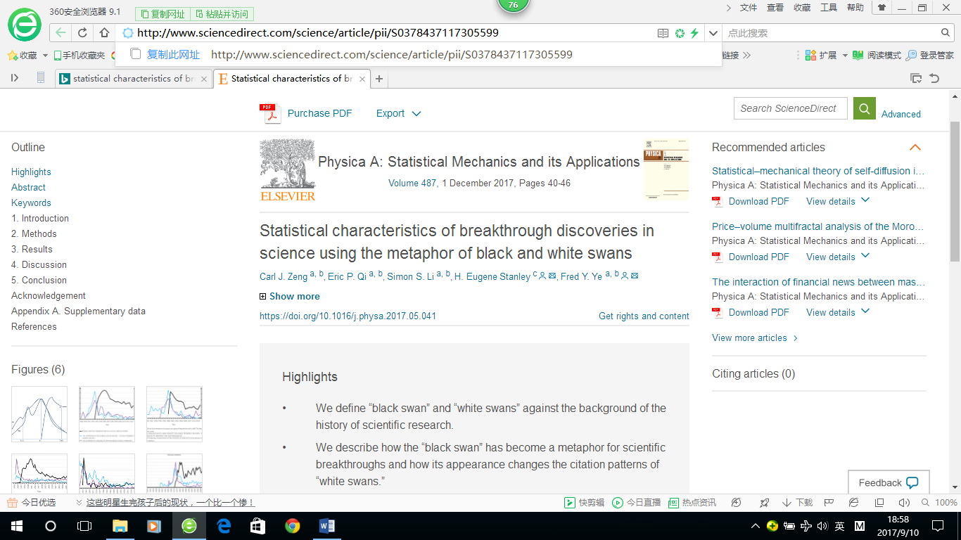
Task: Reload the page with refresh icon
Action: (x=82, y=33)
